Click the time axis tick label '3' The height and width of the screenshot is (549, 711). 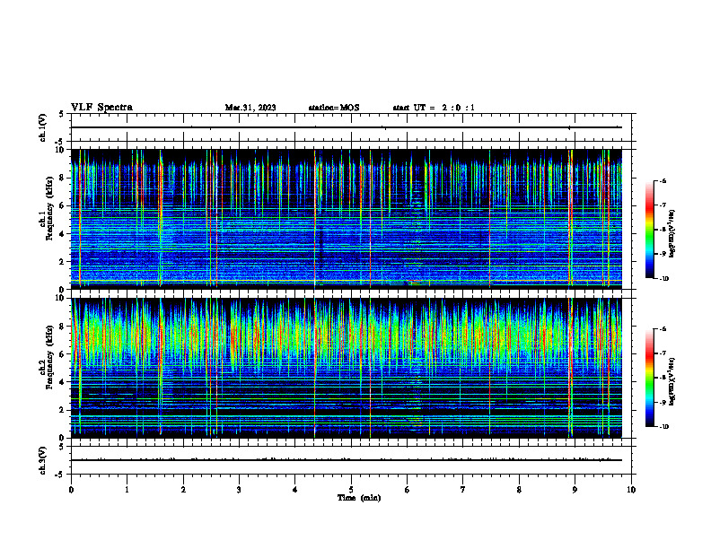pos(239,490)
